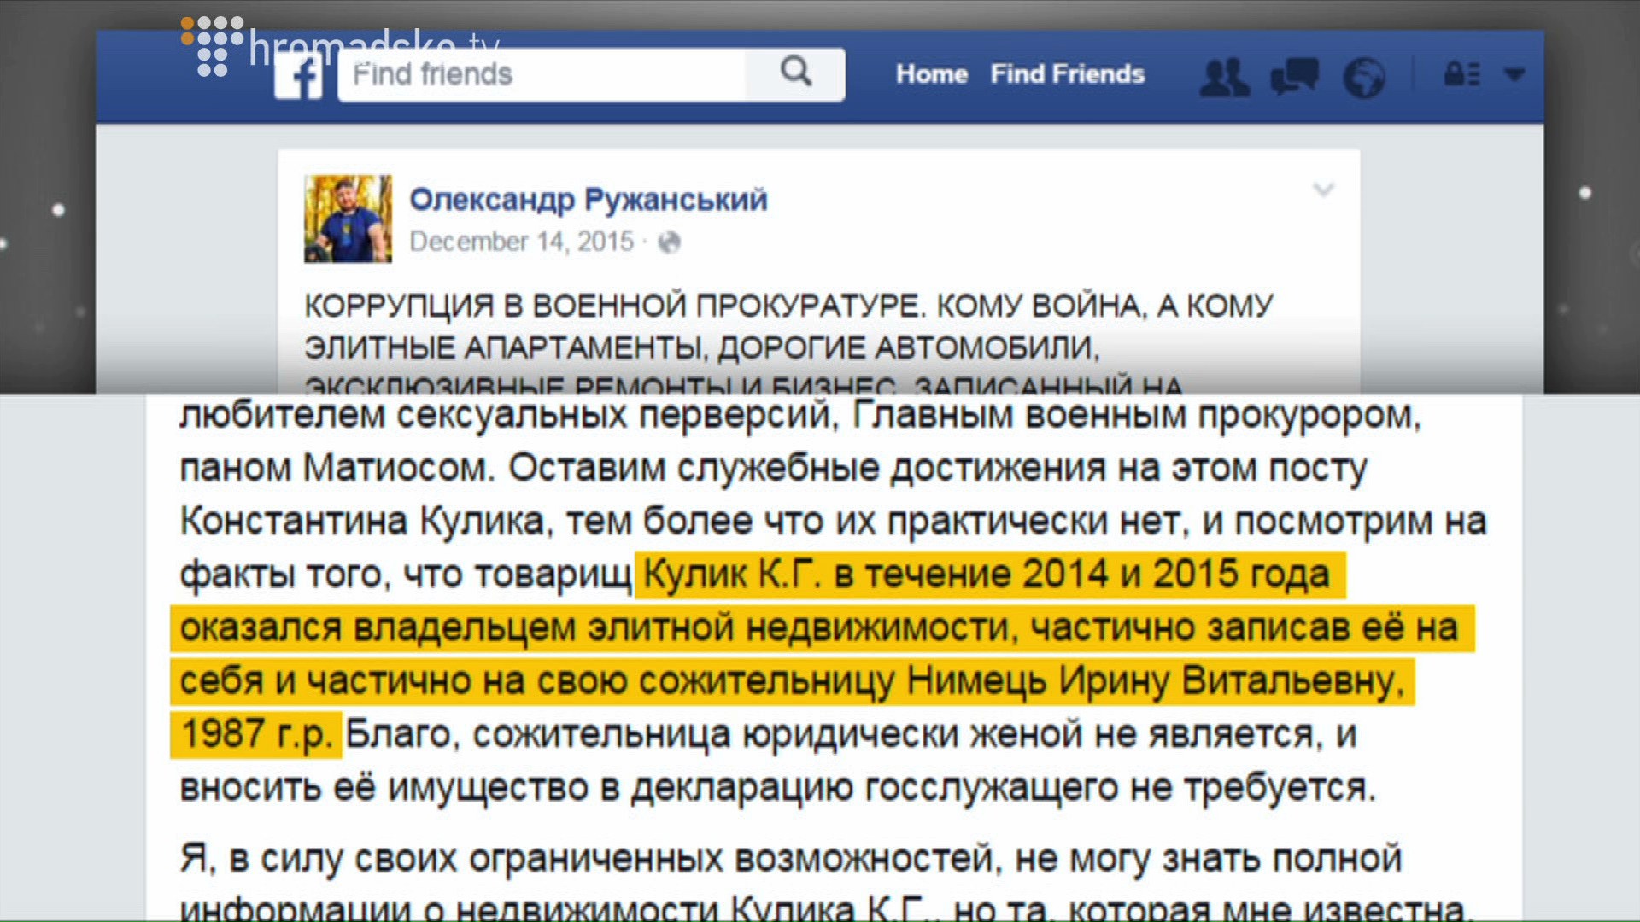Screen dimensions: 1640x922
Task: Open the messages chat icon
Action: 1294,76
